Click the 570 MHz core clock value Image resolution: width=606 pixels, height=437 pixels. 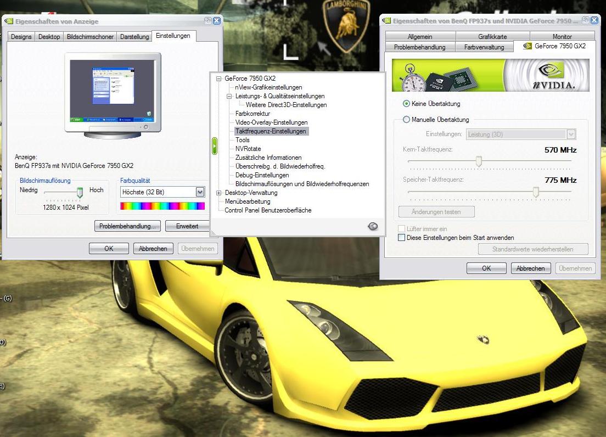point(560,150)
